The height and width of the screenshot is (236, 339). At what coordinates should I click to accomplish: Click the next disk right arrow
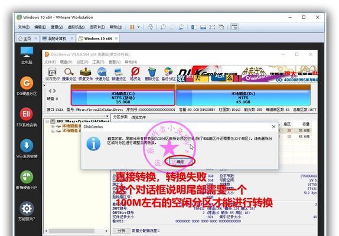(x=54, y=91)
